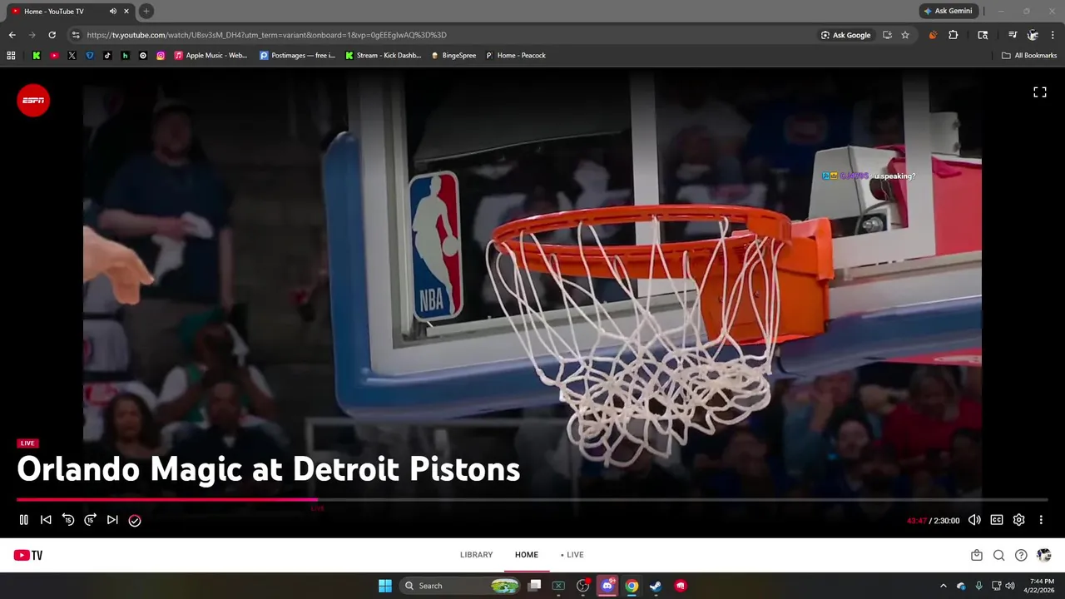The width and height of the screenshot is (1065, 599).
Task: Open the TikTok bookmark icon
Action: click(x=107, y=56)
